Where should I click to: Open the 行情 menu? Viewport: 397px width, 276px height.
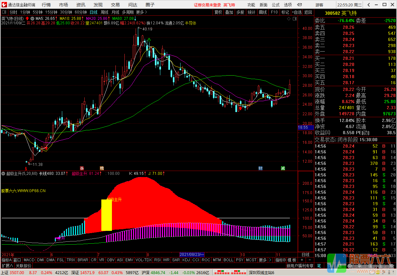click(46, 5)
